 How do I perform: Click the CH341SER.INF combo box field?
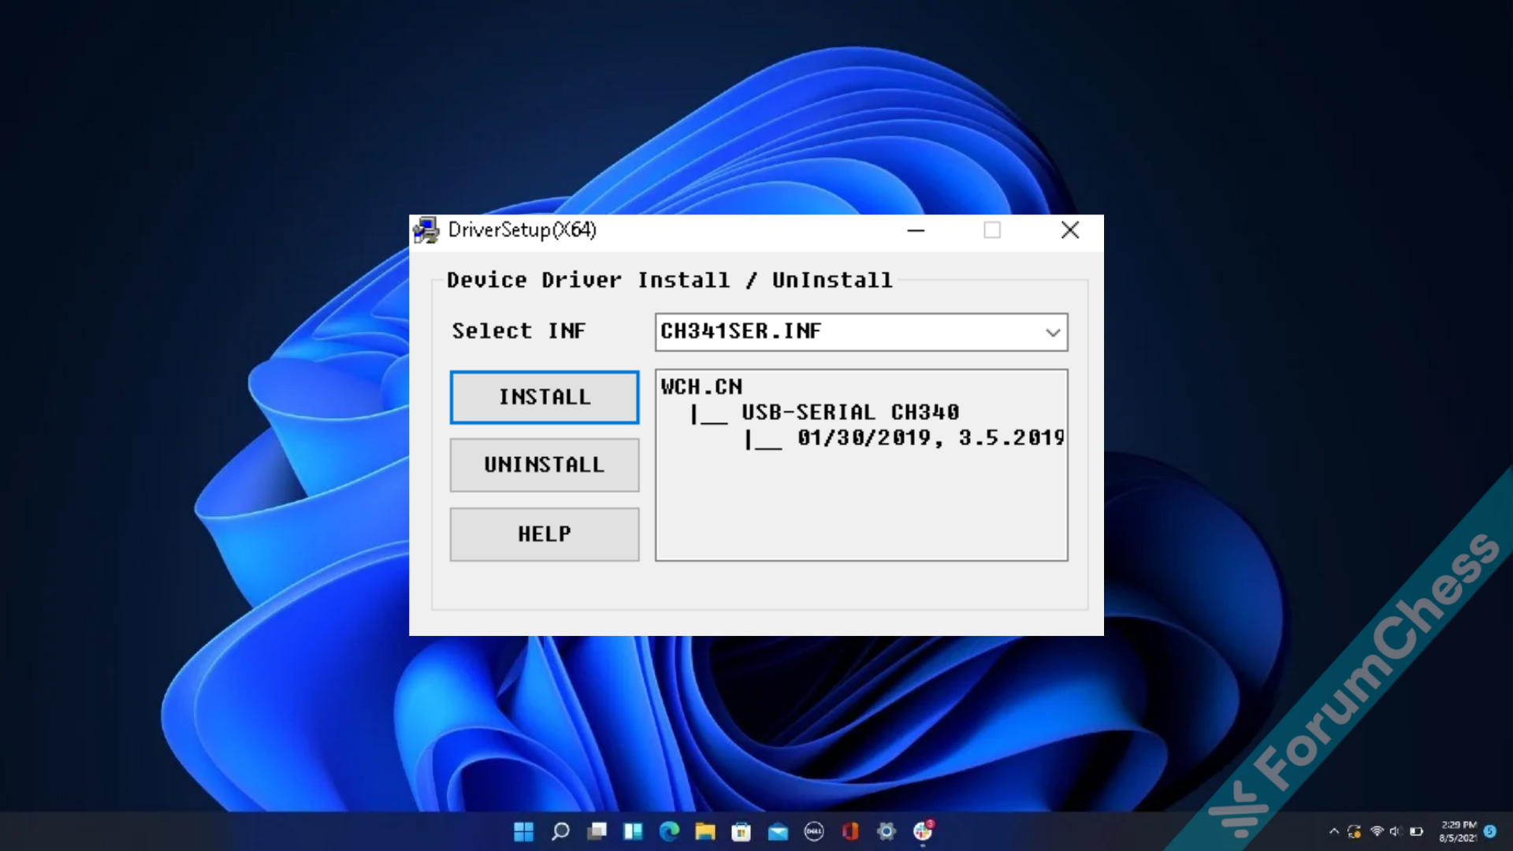pyautogui.click(x=847, y=332)
